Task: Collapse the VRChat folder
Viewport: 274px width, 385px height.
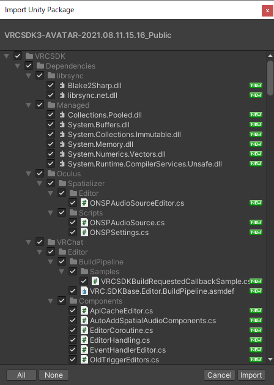Action: click(29, 242)
